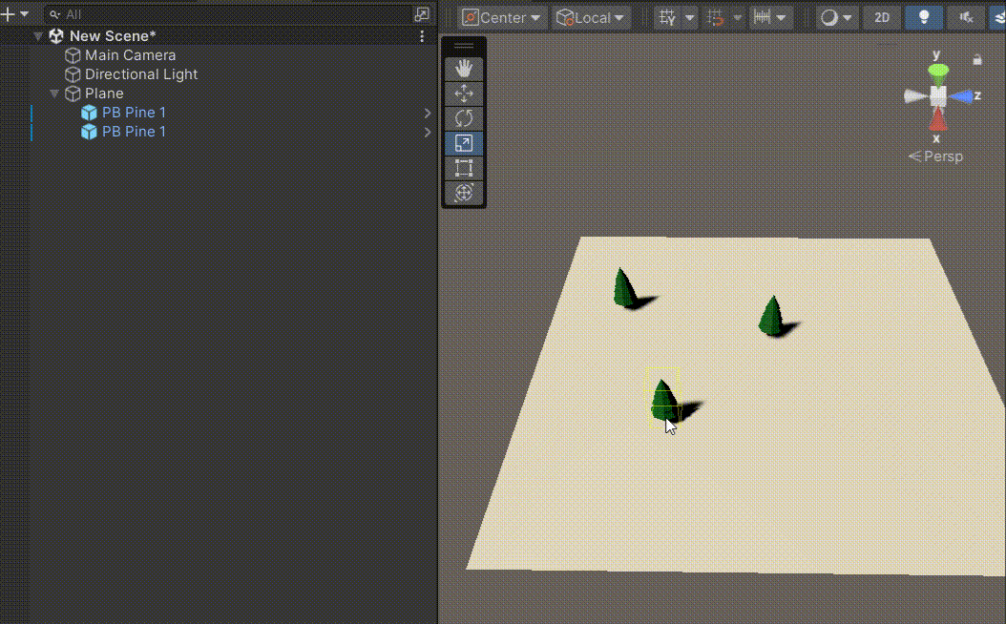Select Directional Light in hierarchy

[x=140, y=74]
